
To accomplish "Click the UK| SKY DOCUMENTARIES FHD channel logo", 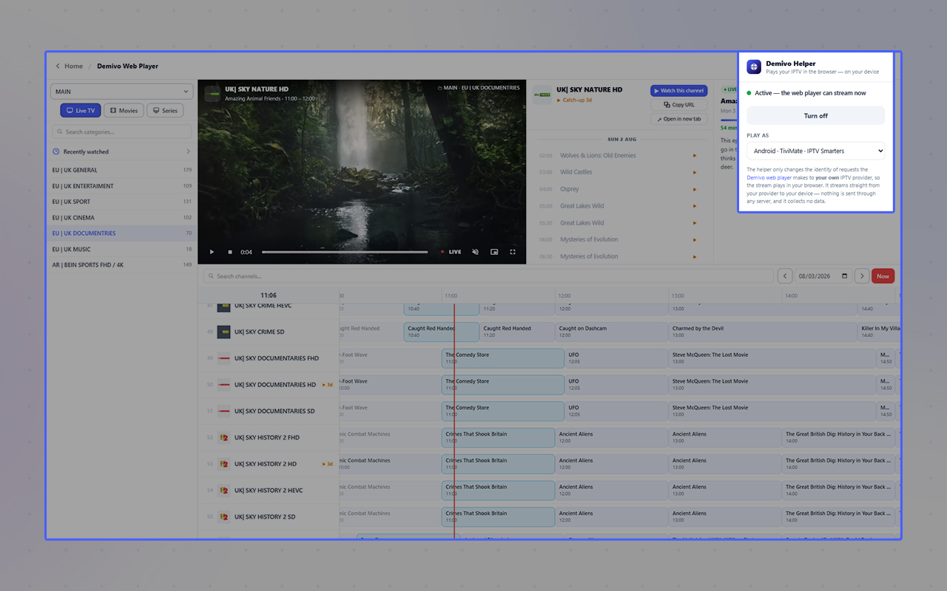I will 223,358.
